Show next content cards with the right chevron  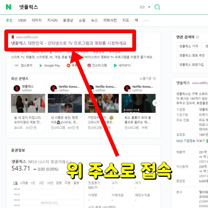pos(156,103)
